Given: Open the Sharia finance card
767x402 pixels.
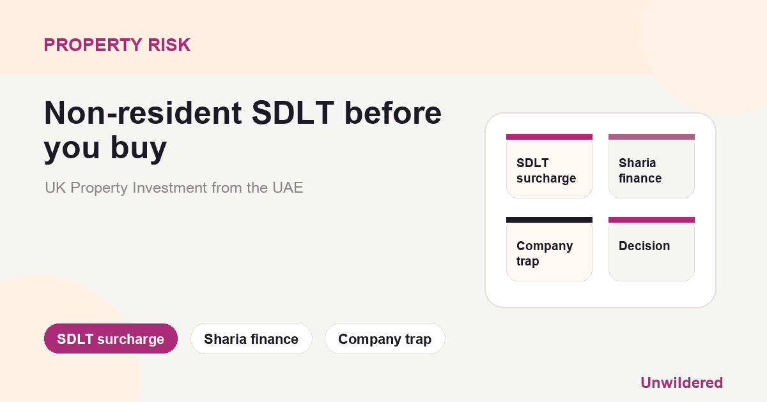Looking at the screenshot, I should (651, 166).
